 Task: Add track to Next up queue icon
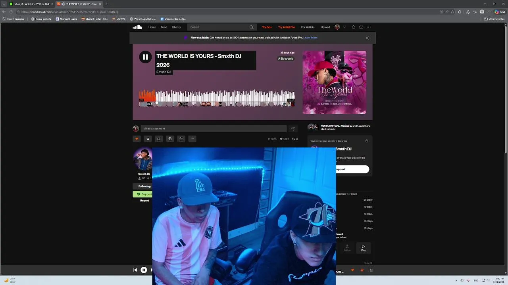[x=181, y=139]
